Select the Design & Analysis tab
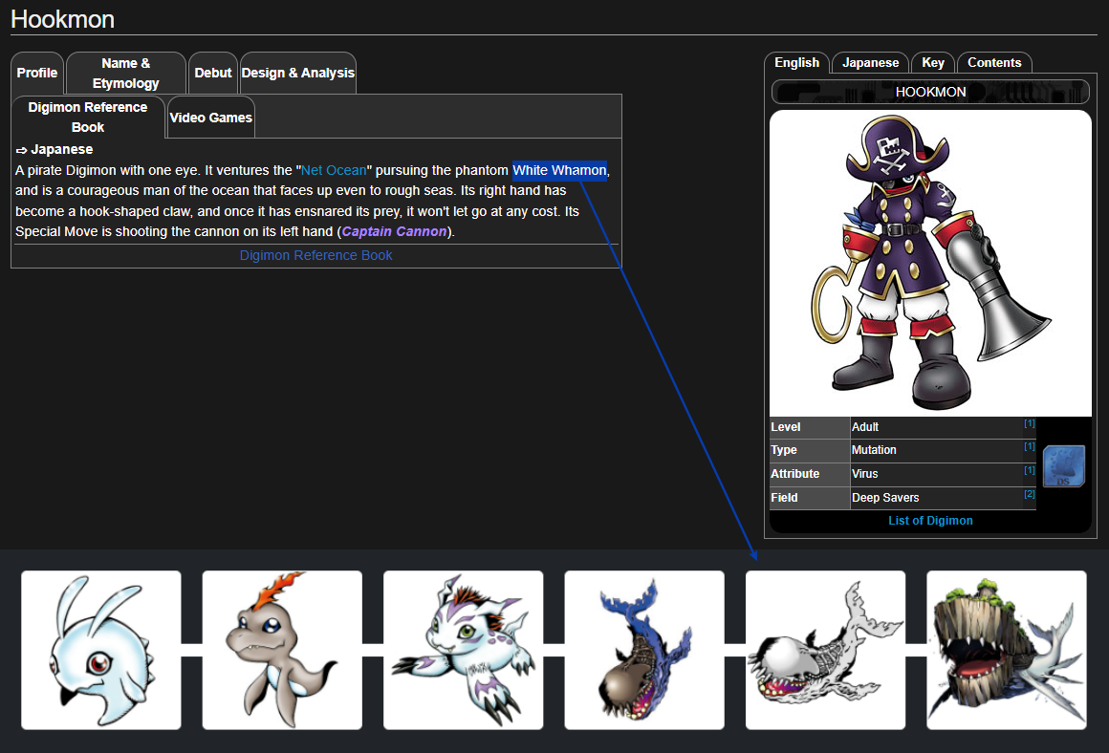Screen dimensions: 1109x753 [297, 73]
